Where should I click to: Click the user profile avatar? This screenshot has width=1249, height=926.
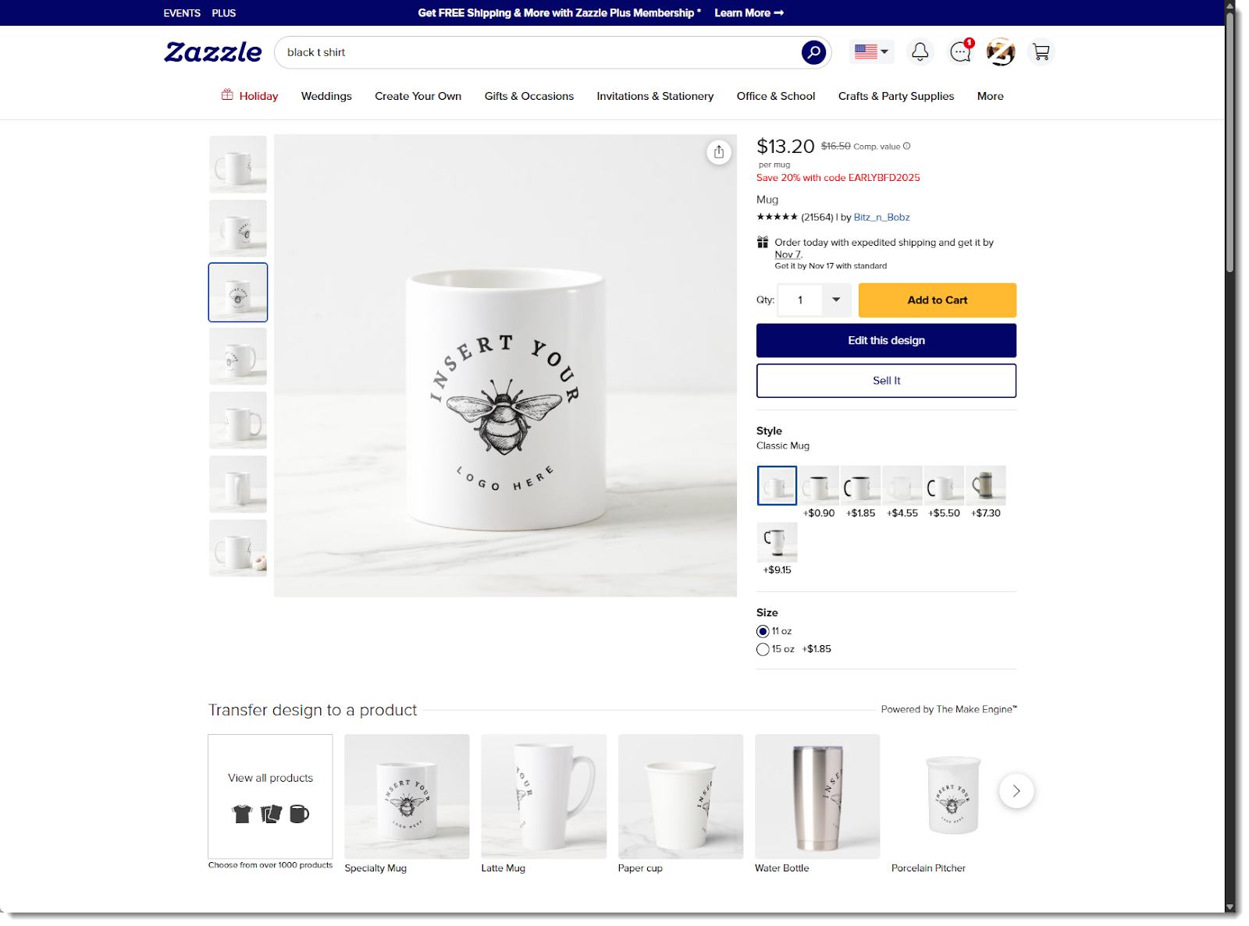(1001, 52)
